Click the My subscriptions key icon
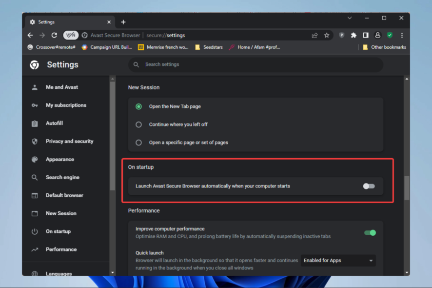The height and width of the screenshot is (288, 432). [x=35, y=105]
